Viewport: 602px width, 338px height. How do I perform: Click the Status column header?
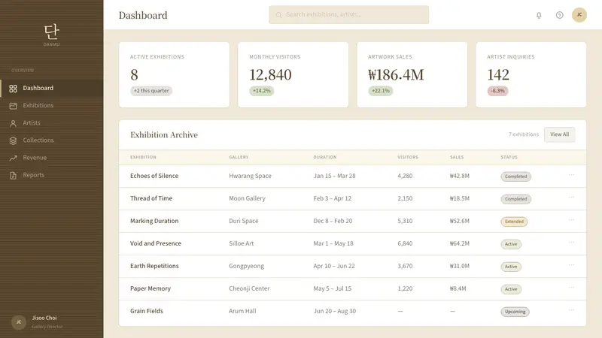(x=509, y=157)
